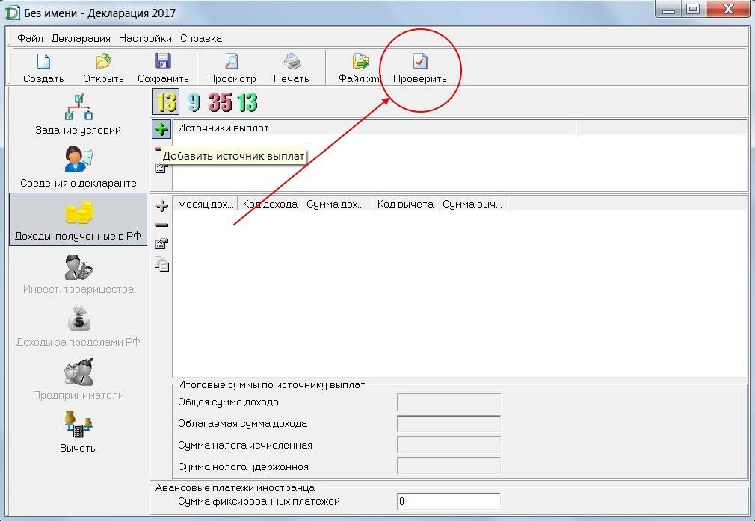Open the Декларация menu
Viewport: 755px width, 521px height.
coord(81,38)
